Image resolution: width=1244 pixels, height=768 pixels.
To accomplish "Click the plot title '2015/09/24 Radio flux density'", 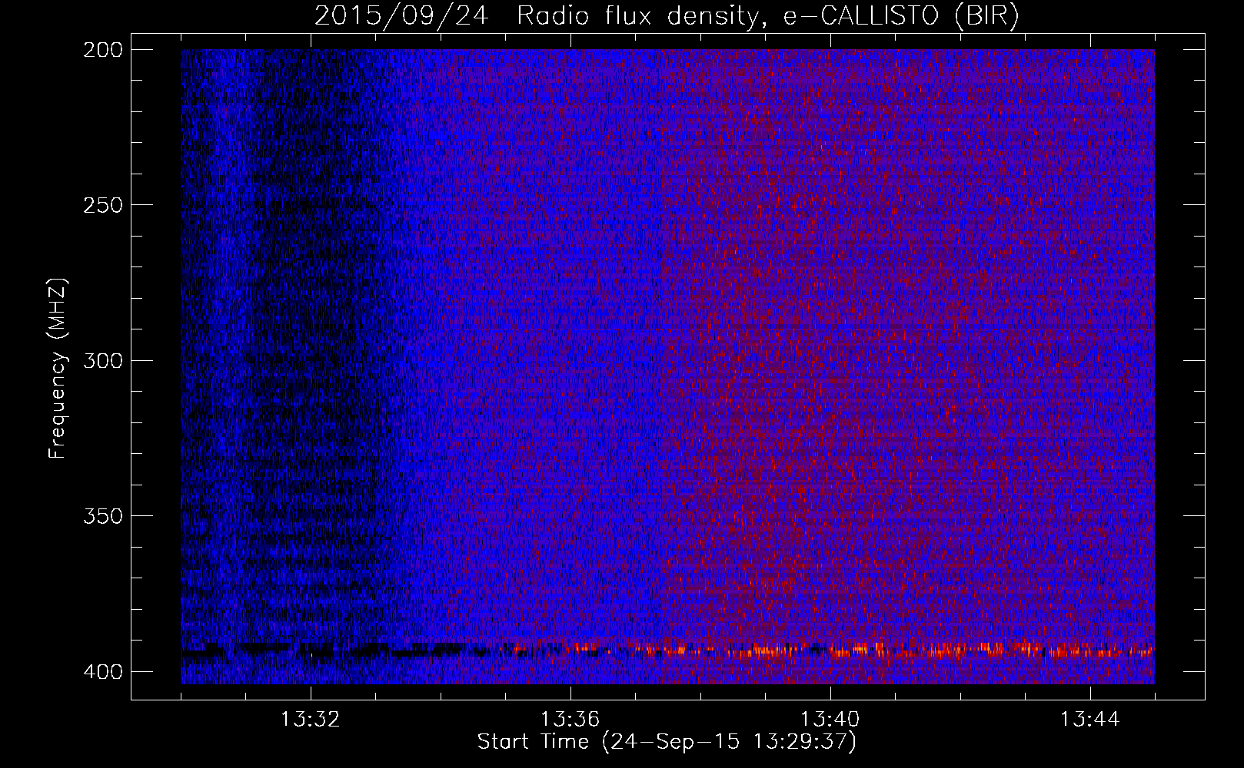I will pos(667,16).
